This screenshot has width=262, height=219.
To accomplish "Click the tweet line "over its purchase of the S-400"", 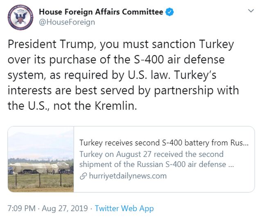I will (116, 60).
